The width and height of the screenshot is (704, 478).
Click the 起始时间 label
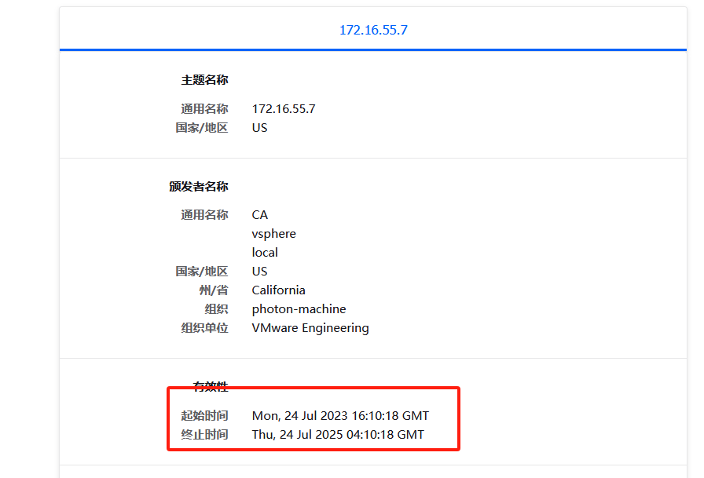click(205, 416)
